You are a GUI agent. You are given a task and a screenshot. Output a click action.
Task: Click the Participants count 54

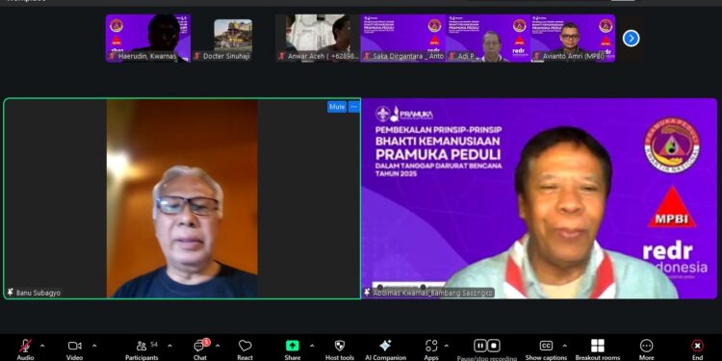coord(154,344)
